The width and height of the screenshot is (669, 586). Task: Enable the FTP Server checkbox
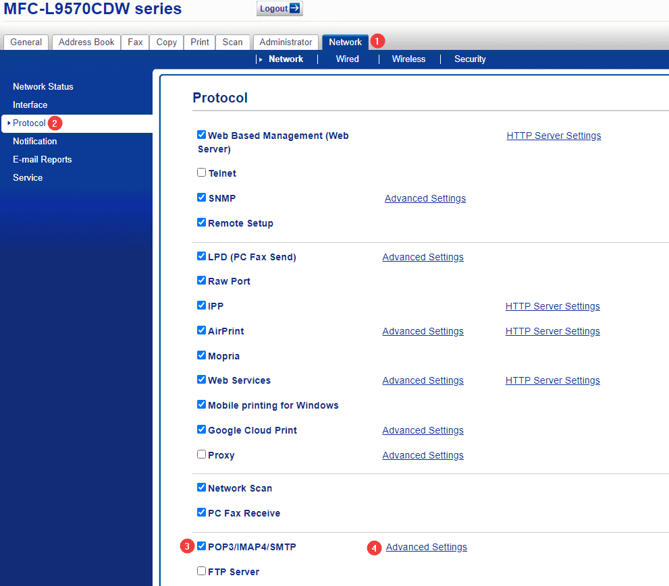(201, 571)
